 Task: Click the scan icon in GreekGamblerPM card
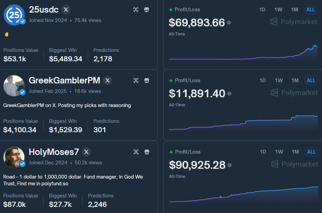coord(136,80)
